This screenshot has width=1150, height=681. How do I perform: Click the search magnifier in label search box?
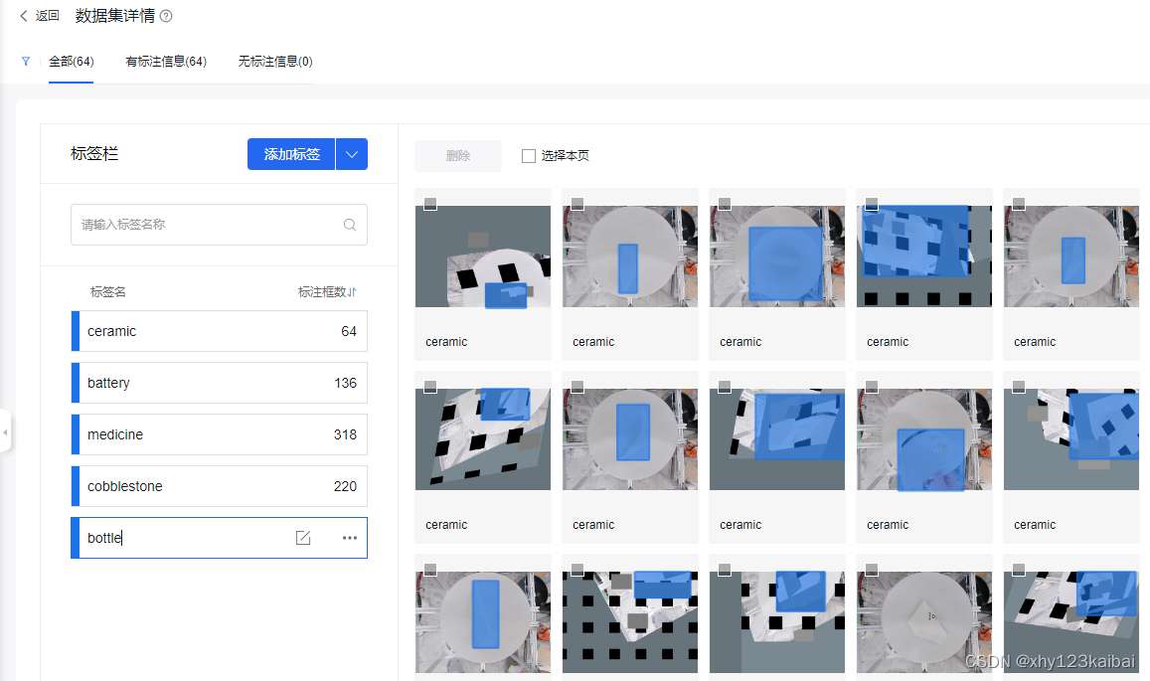pyautogui.click(x=350, y=225)
